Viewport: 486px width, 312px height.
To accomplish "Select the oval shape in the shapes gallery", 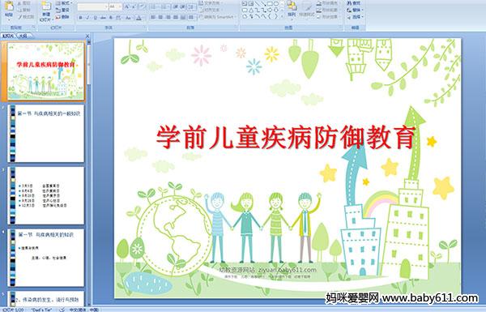I will click(x=276, y=4).
